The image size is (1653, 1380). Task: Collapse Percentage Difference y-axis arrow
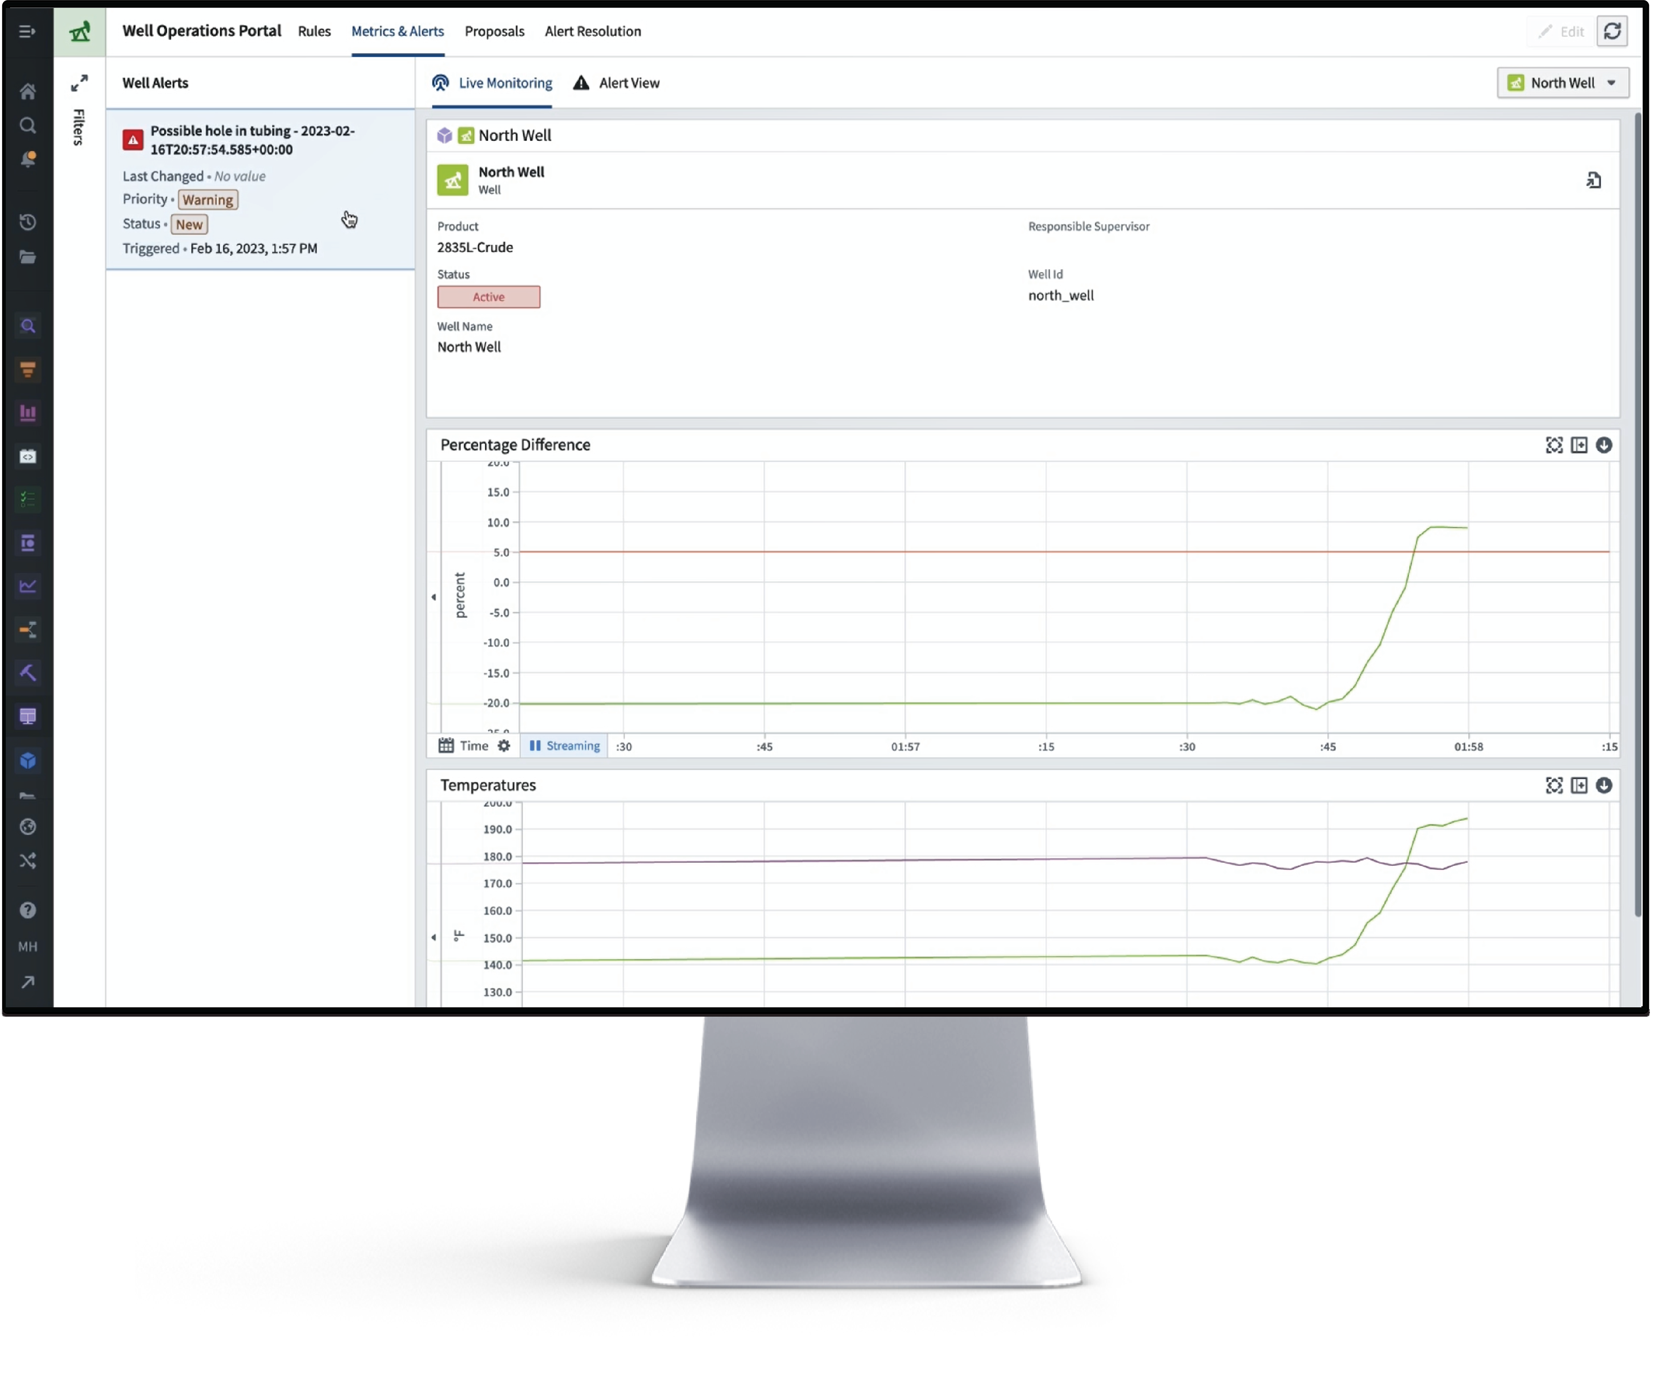pos(434,597)
